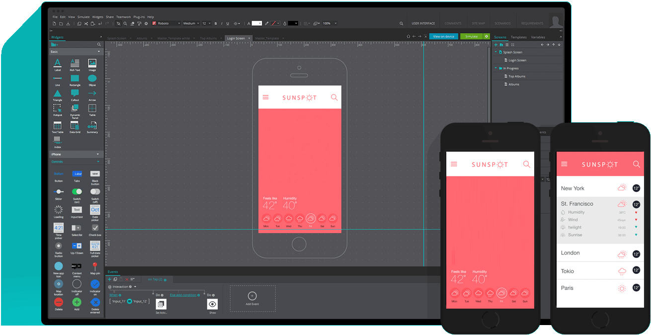Select the Date picker widget
The image size is (651, 335).
click(x=95, y=210)
